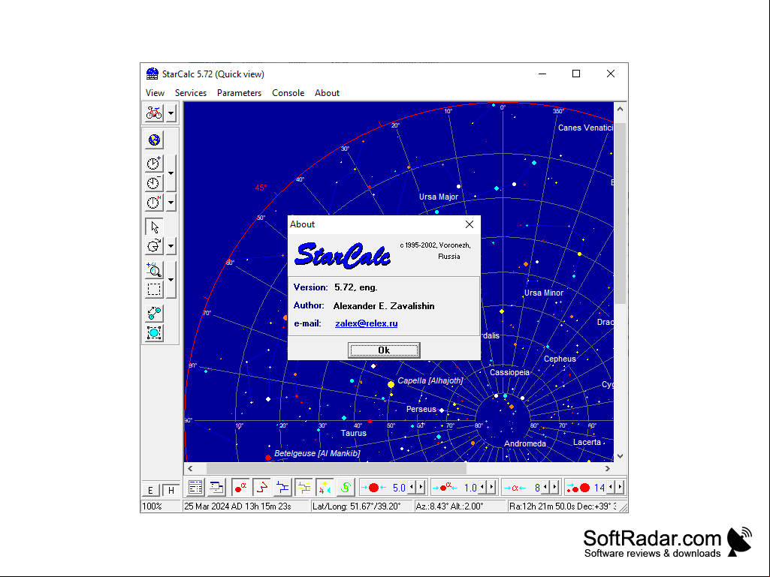
Task: Select the dashed rectangle selection tool
Action: (x=154, y=290)
